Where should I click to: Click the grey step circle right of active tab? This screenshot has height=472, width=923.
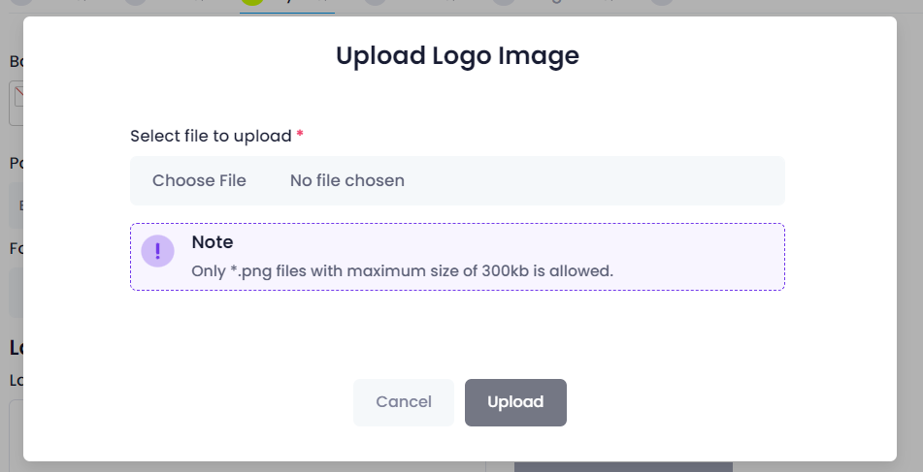click(375, 2)
